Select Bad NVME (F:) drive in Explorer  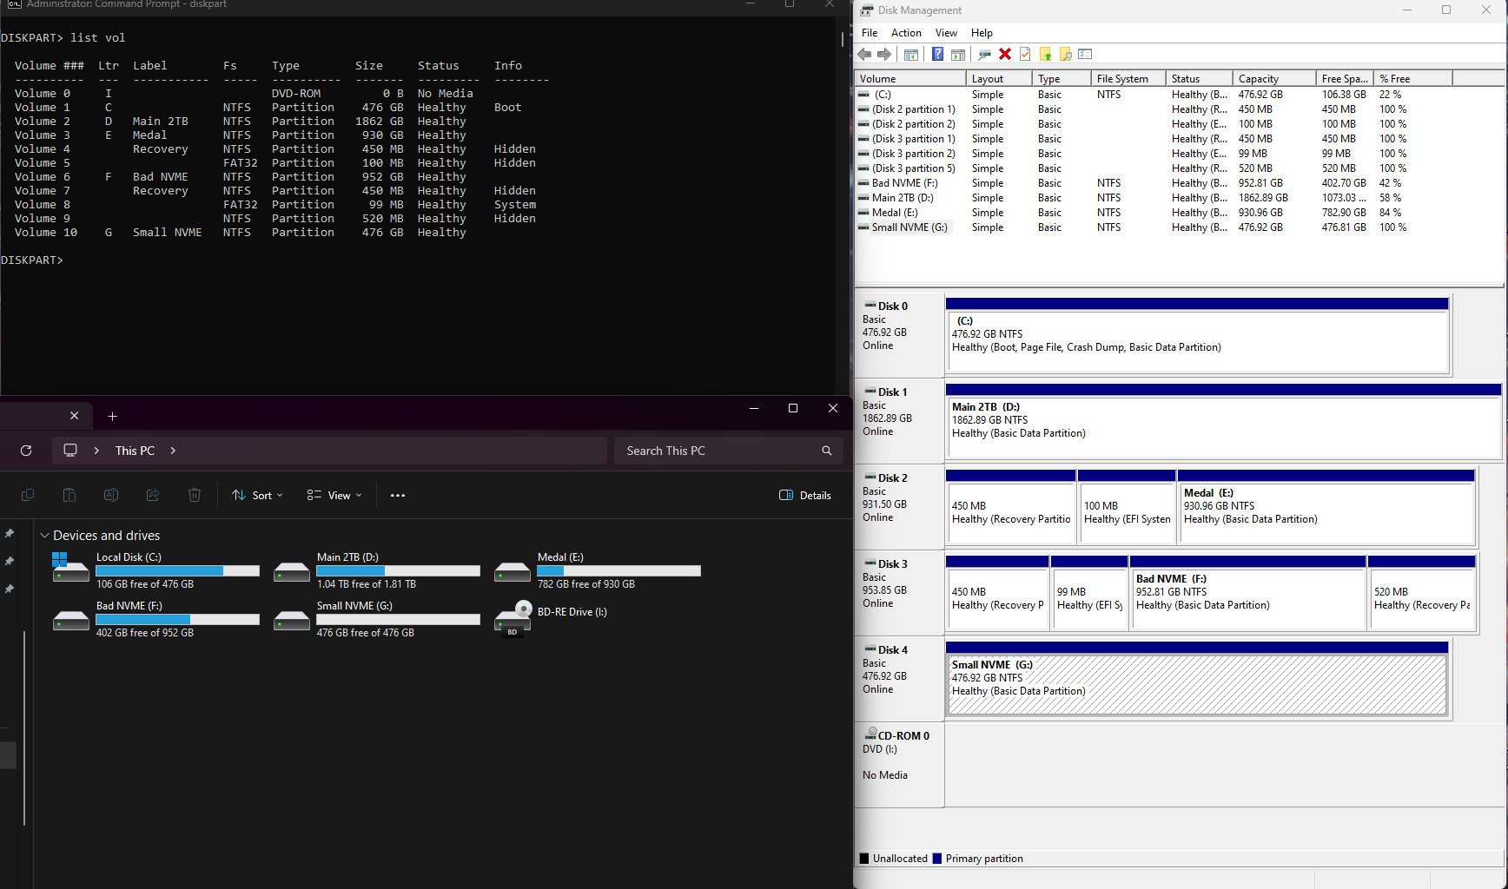(x=156, y=619)
